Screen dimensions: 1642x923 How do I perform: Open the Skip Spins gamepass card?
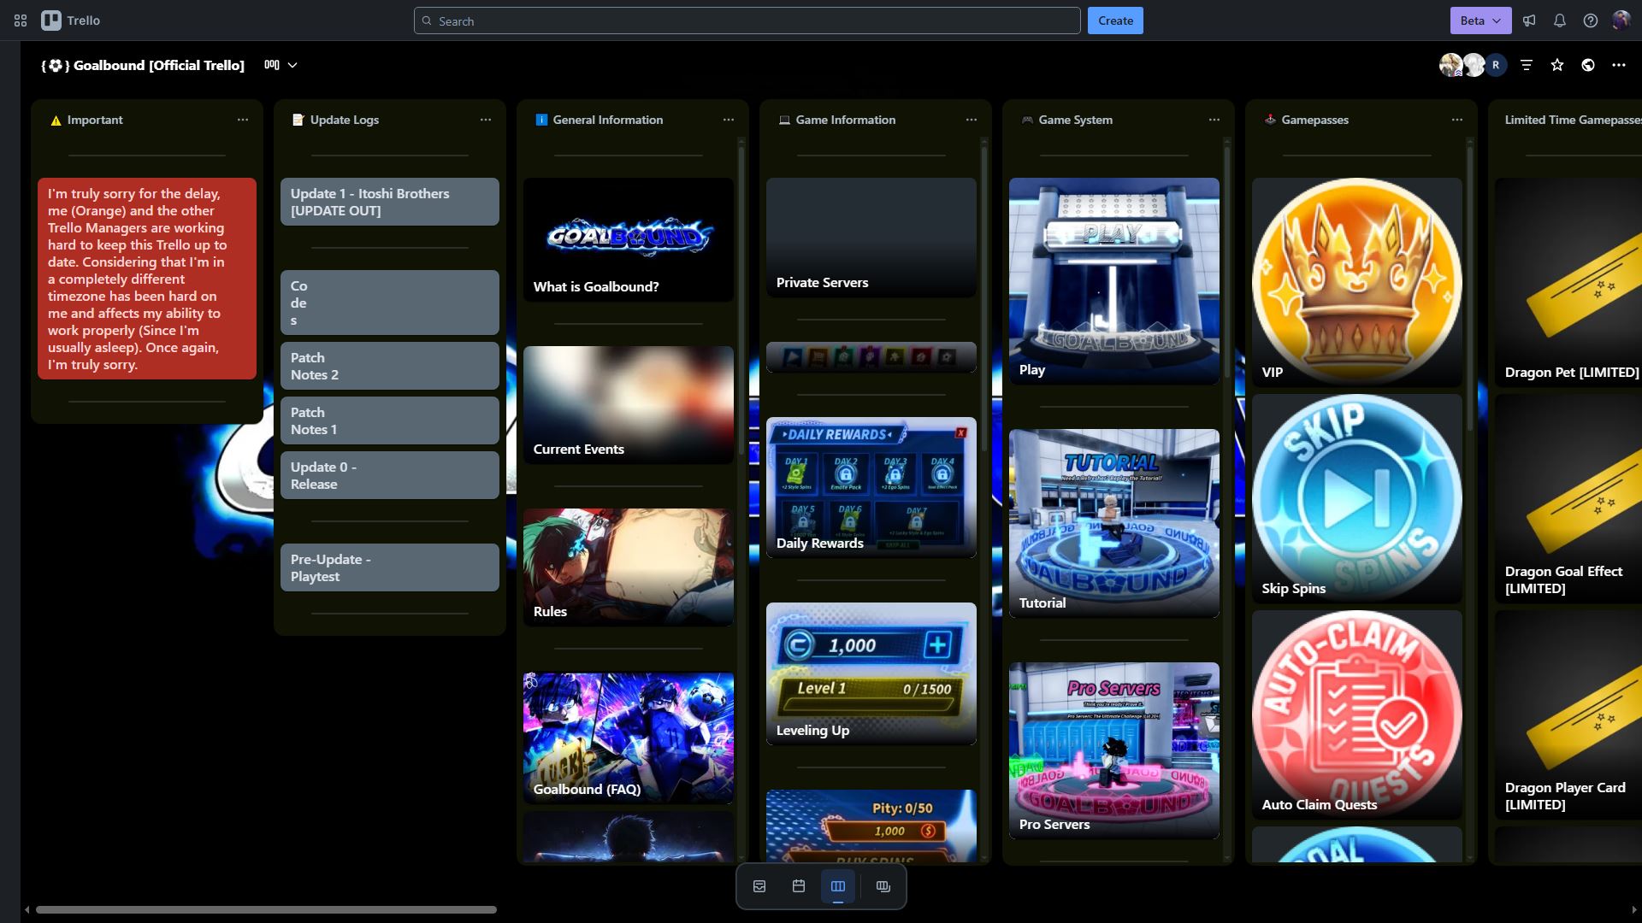pyautogui.click(x=1357, y=498)
